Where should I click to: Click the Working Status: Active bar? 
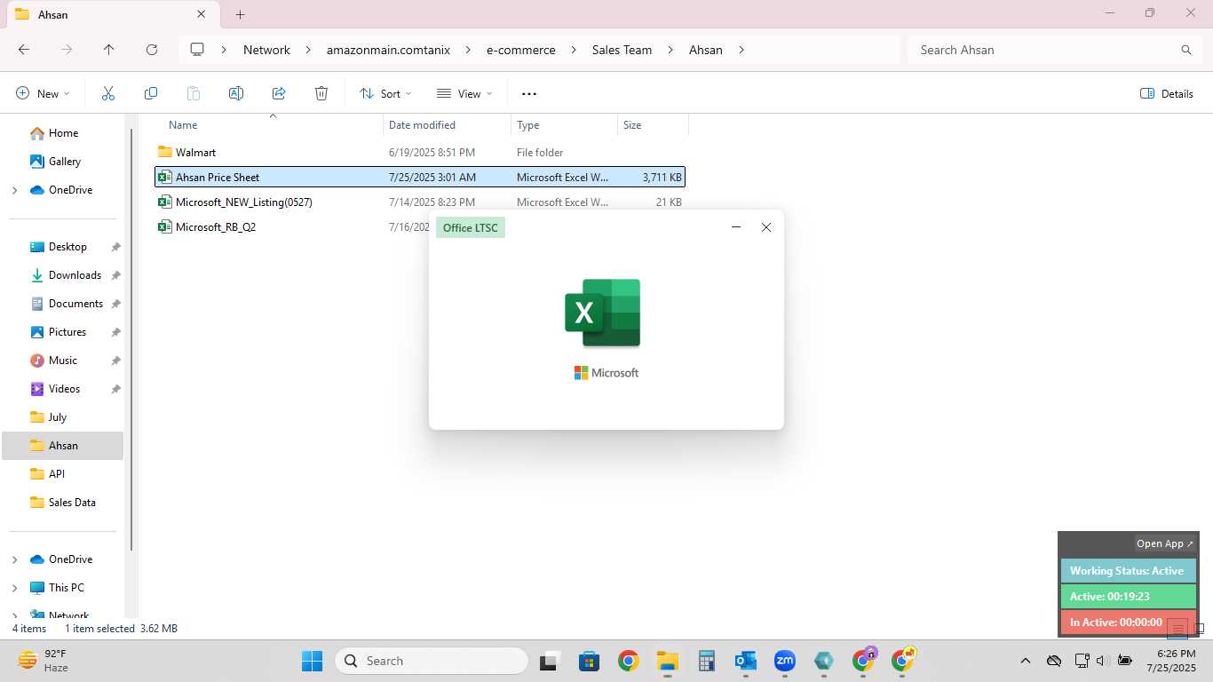point(1128,571)
